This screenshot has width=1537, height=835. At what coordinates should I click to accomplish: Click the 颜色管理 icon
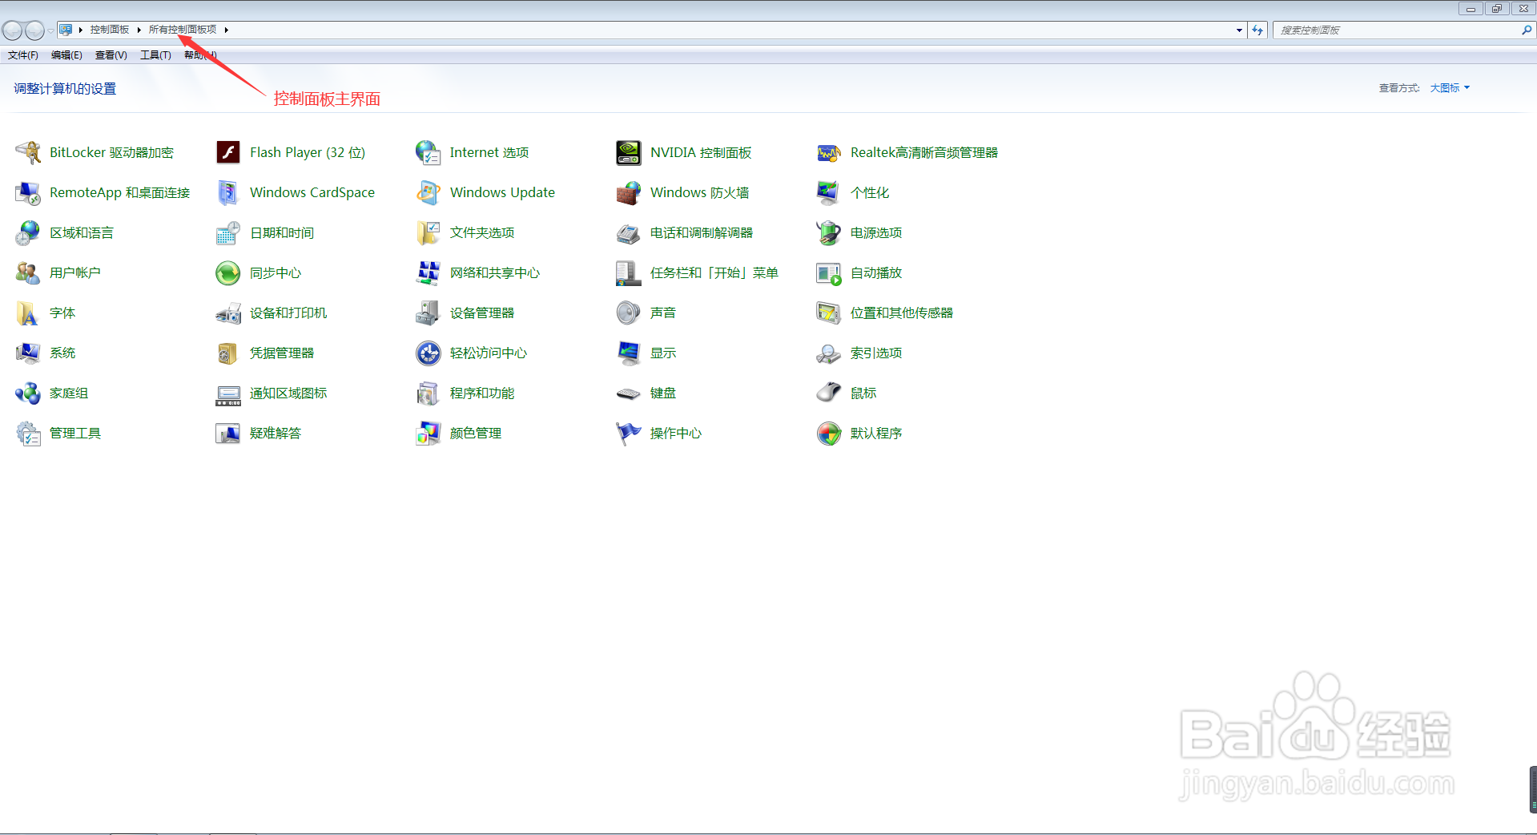click(429, 433)
